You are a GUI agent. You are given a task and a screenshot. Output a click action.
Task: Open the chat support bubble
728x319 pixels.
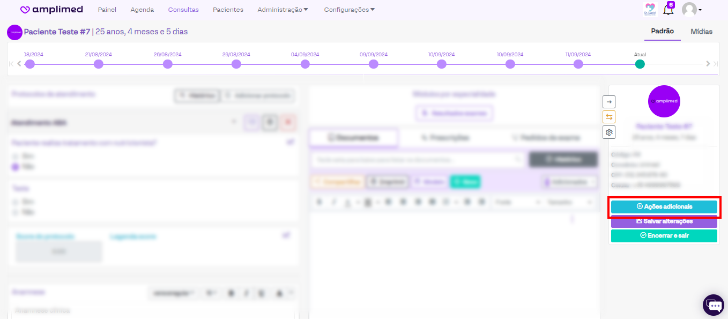[713, 305]
